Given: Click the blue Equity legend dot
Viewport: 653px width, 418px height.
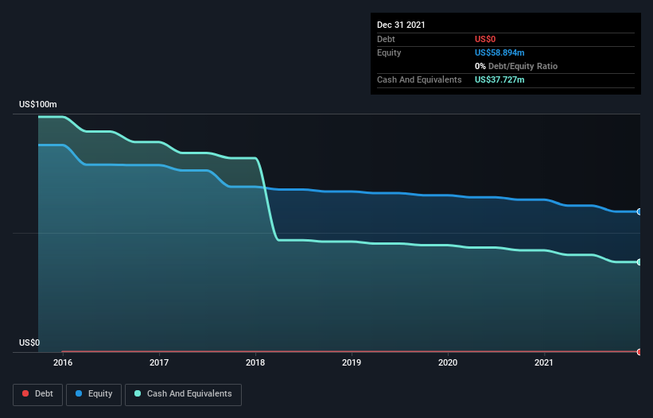Looking at the screenshot, I should pos(79,393).
